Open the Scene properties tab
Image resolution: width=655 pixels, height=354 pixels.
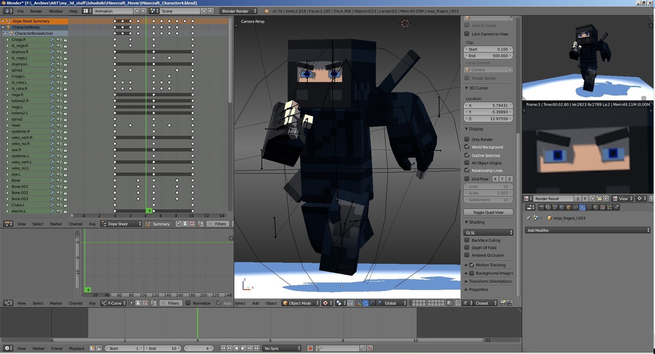pyautogui.click(x=555, y=207)
